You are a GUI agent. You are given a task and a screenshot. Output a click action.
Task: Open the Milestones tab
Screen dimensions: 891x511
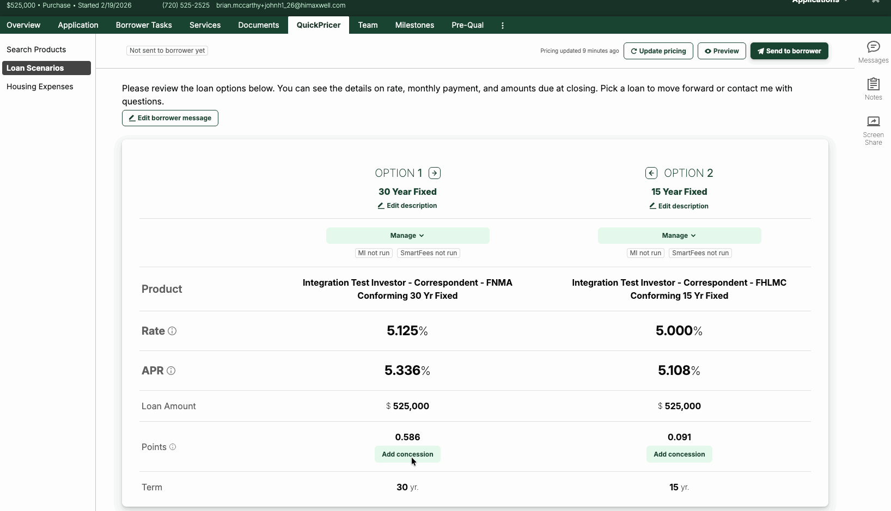coord(414,25)
